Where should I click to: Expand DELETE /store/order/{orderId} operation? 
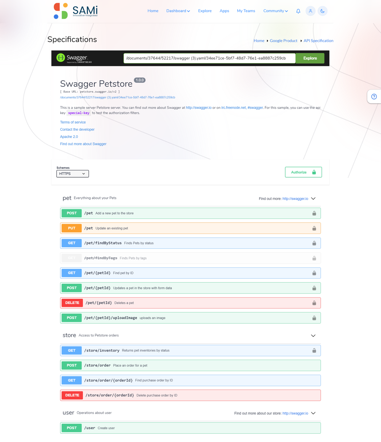190,395
